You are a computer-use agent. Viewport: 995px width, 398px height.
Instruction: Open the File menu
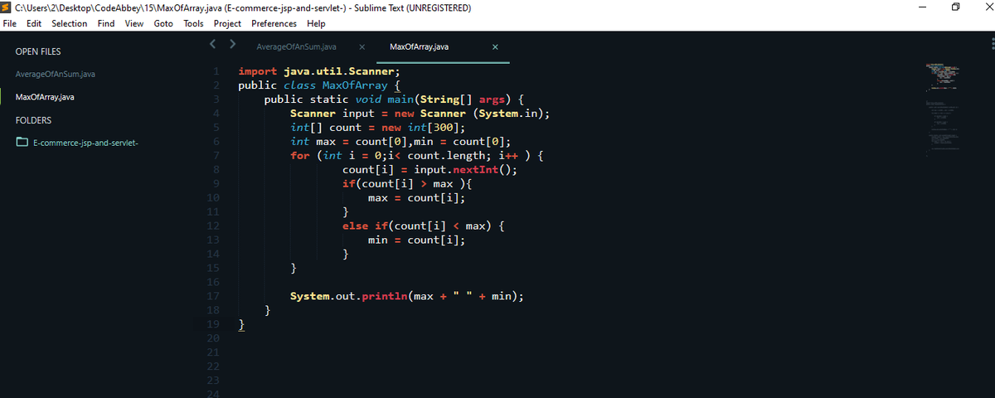[11, 23]
